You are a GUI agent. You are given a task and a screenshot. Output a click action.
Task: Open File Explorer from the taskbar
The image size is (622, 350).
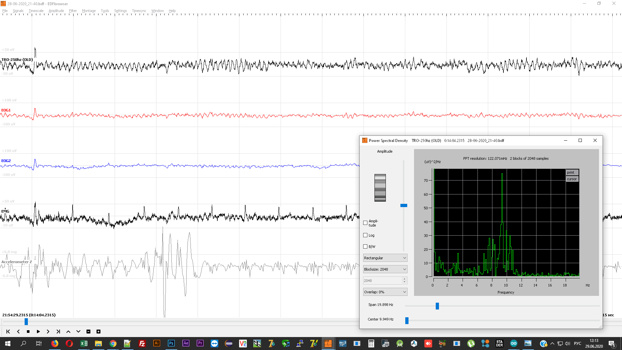point(98,344)
